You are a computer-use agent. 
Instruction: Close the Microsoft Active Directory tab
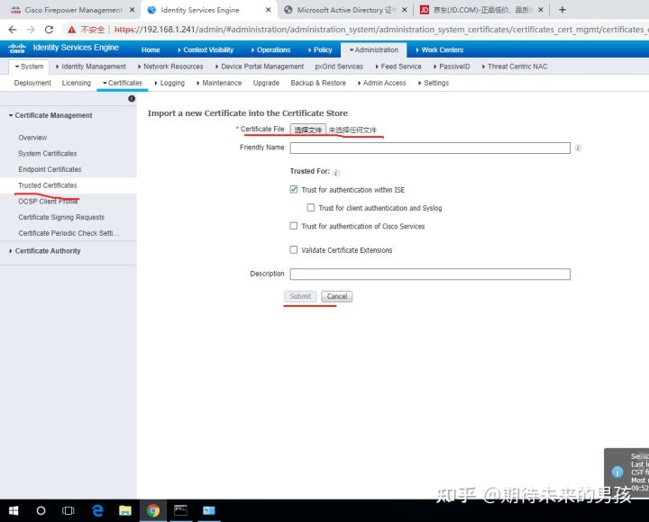(405, 10)
